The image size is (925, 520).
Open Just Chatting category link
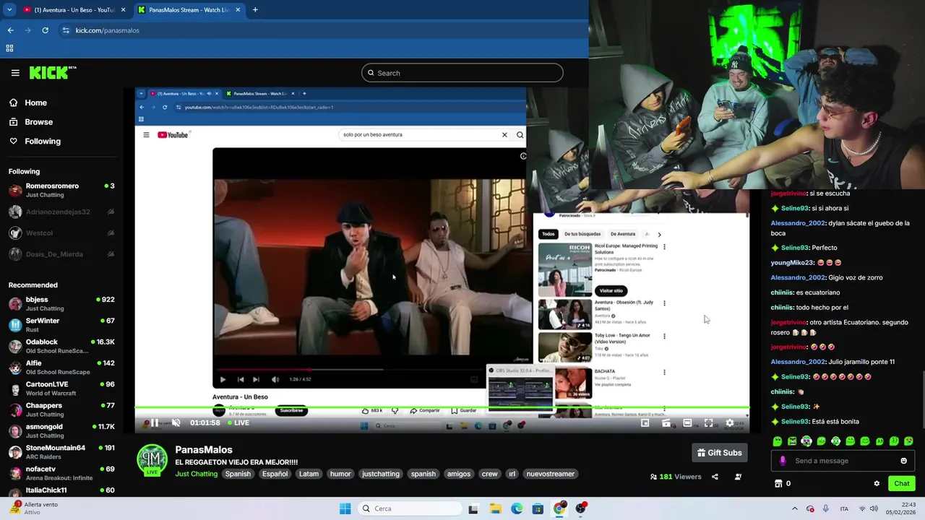197,474
